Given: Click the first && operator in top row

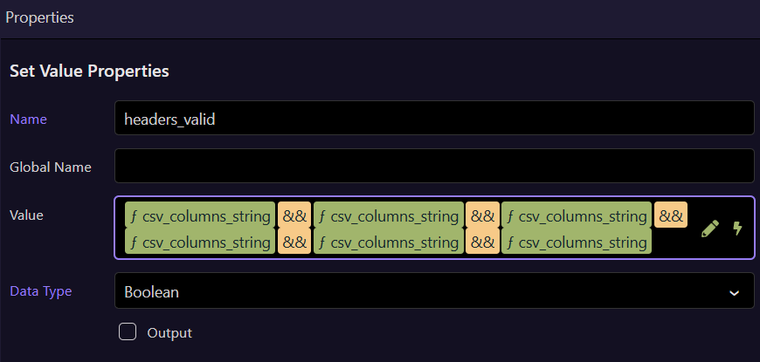Looking at the screenshot, I should 294,215.
